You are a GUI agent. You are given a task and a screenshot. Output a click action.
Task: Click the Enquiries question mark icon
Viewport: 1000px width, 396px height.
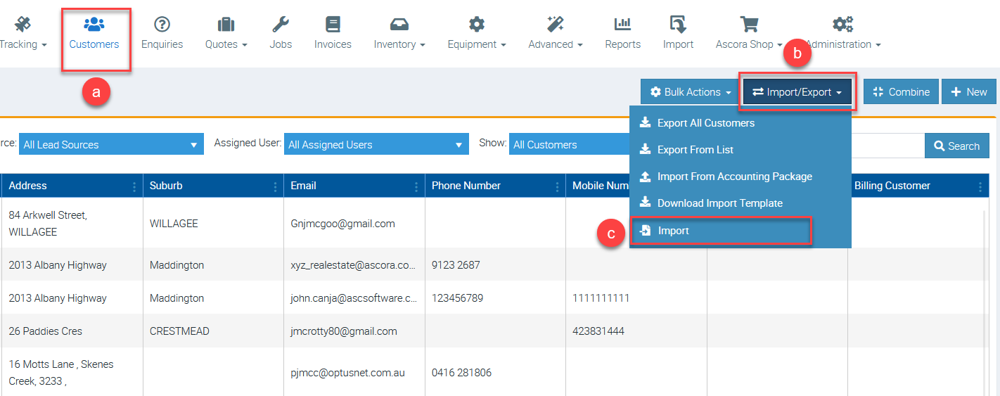point(162,25)
